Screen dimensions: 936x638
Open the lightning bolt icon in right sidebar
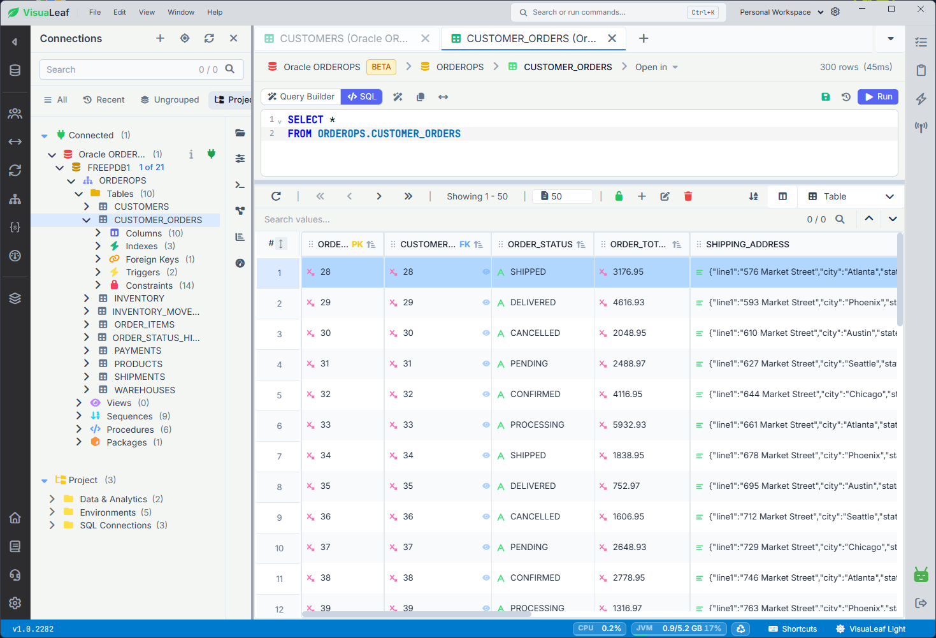pos(921,99)
